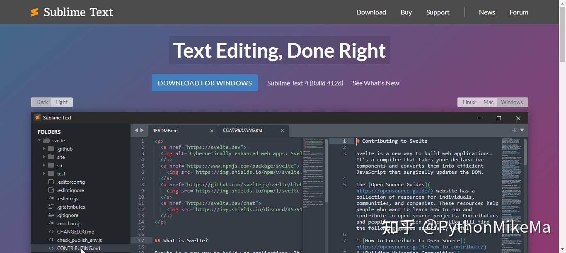Expand the test folder arrow

[44, 173]
